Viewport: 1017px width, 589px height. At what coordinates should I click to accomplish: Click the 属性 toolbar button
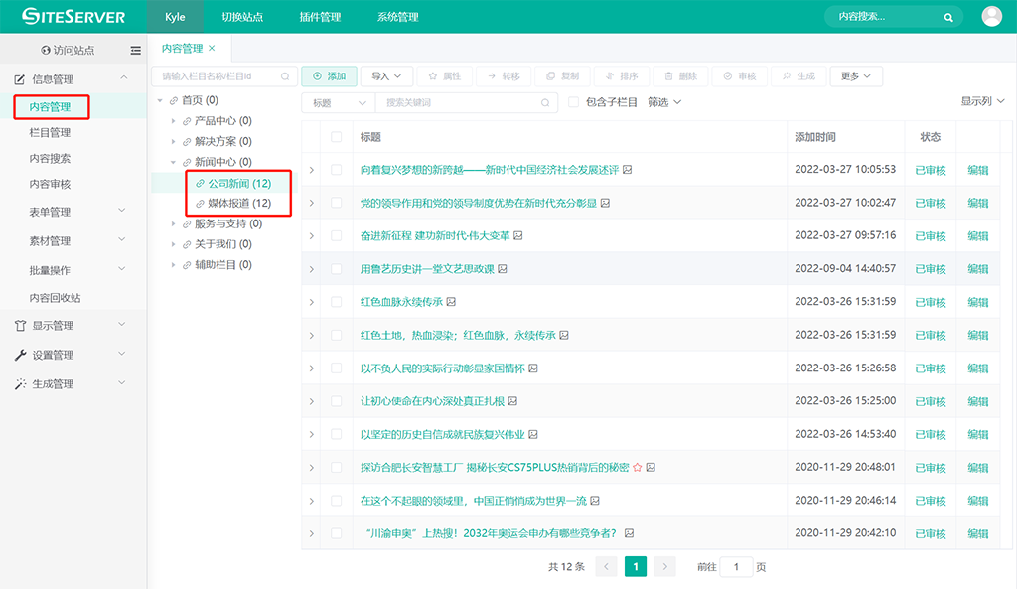tap(445, 76)
